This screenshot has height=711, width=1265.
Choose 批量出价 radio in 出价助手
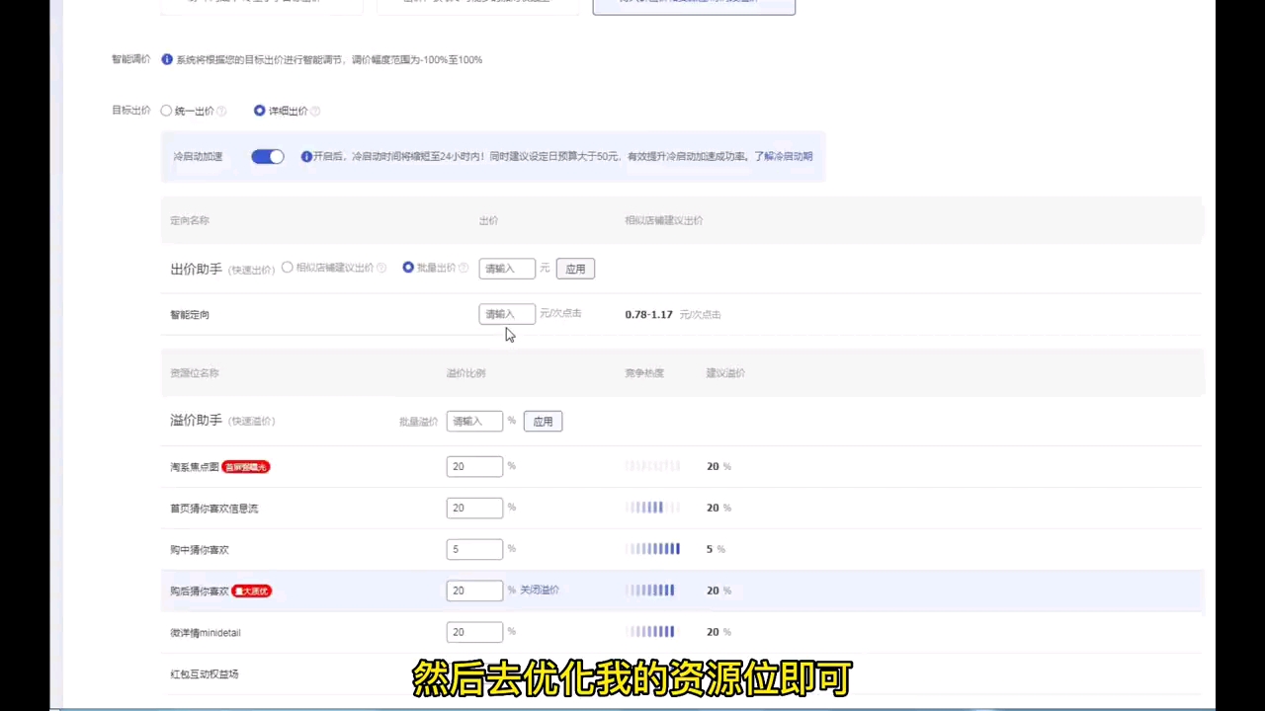(408, 268)
